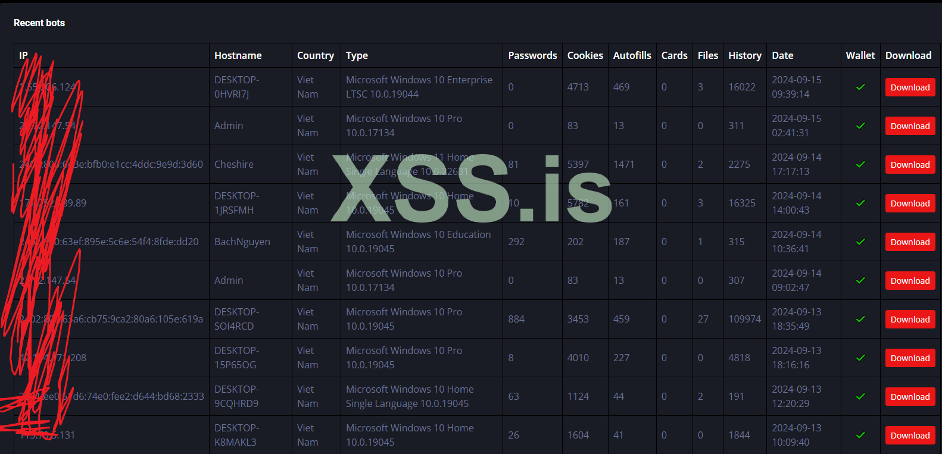The width and height of the screenshot is (942, 454).
Task: Click Download for the BachNguyen row
Action: click(910, 242)
